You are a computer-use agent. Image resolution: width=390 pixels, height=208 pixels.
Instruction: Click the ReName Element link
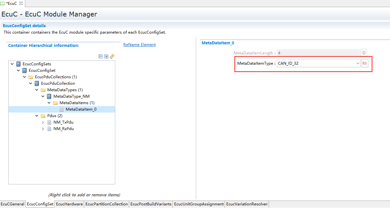(x=139, y=45)
